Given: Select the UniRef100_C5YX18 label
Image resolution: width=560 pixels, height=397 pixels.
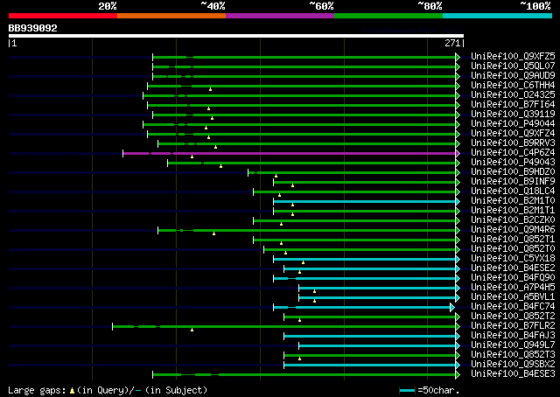Looking at the screenshot, I should (x=513, y=259).
